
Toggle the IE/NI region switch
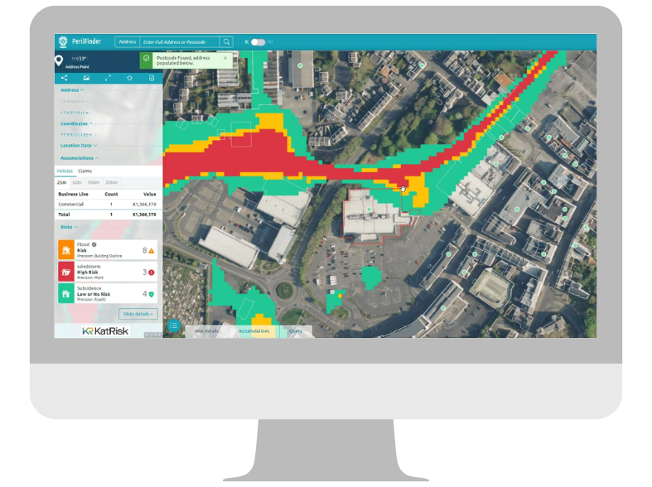point(258,41)
